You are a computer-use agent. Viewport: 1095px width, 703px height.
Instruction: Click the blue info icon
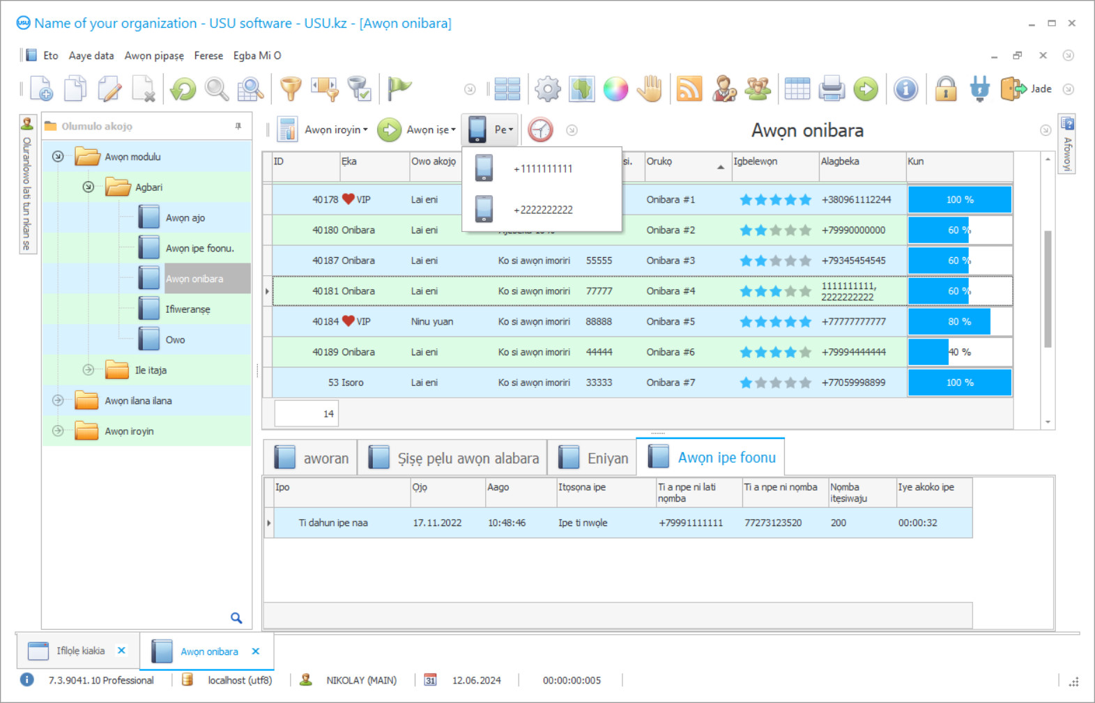click(905, 88)
